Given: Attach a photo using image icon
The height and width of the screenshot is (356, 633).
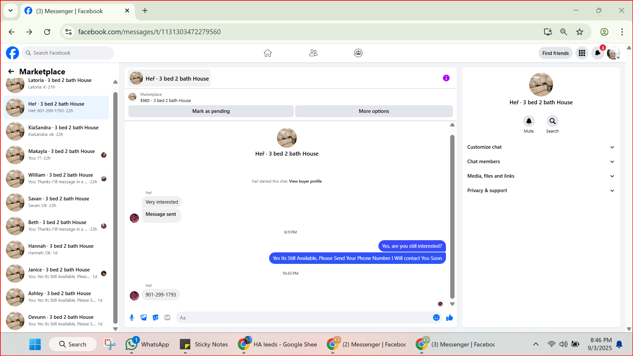Looking at the screenshot, I should 144,318.
